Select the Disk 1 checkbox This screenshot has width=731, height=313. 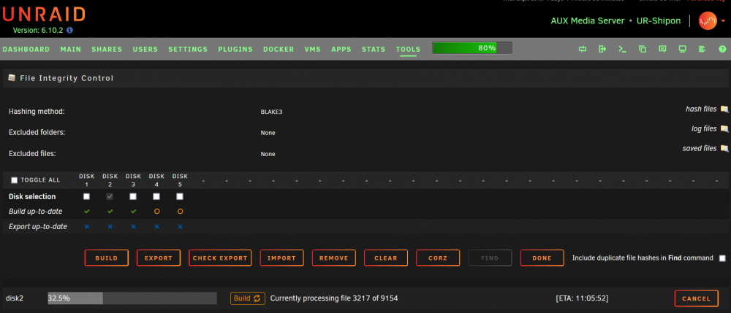click(87, 197)
